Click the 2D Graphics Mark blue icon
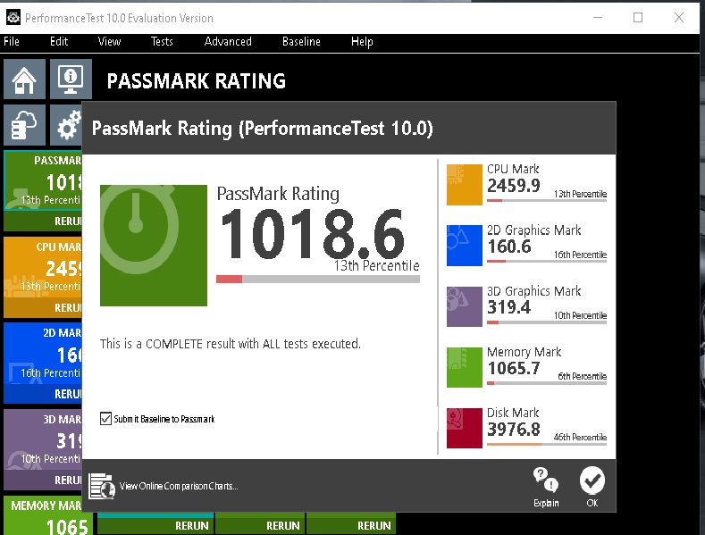 tap(465, 246)
